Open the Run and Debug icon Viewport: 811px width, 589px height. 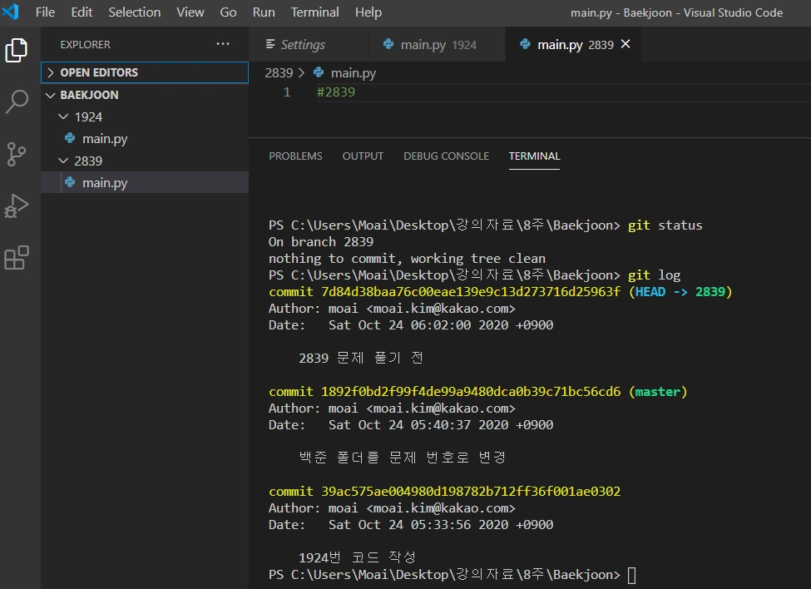tap(17, 205)
